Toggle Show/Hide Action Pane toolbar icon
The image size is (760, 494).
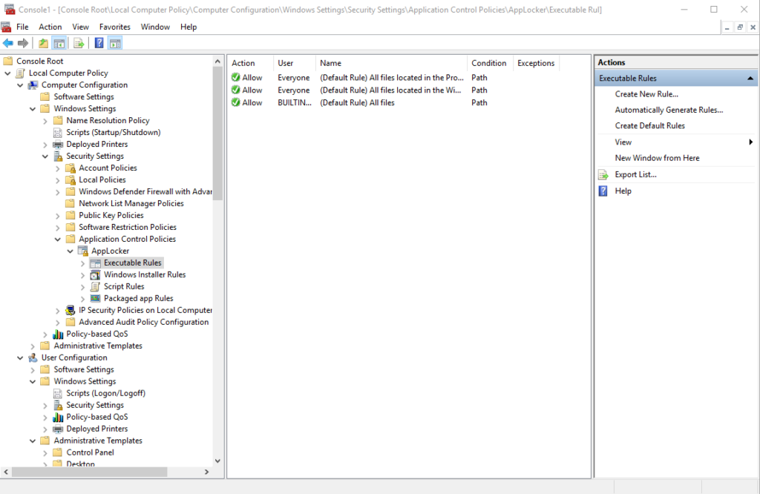115,43
